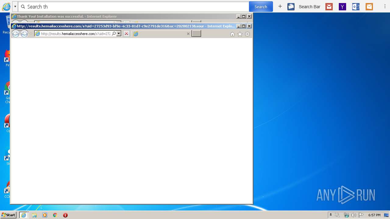The width and height of the screenshot is (390, 219).
Task: Open the three-dot toolbar menu
Action: 385,6
